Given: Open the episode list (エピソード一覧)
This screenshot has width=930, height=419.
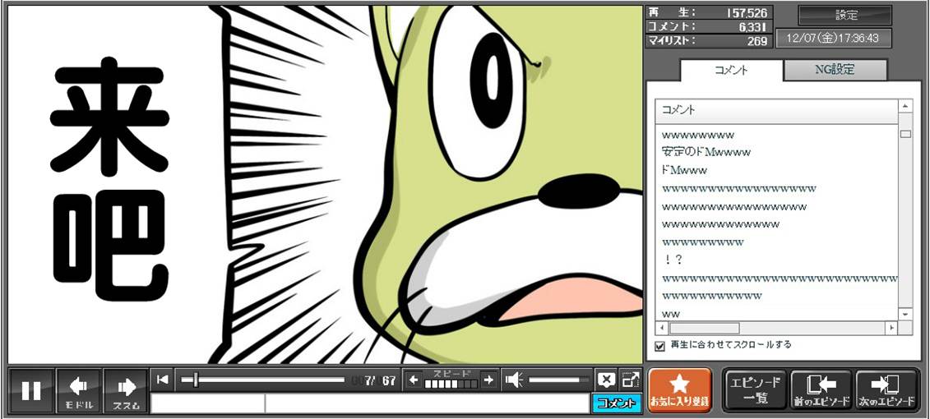Looking at the screenshot, I should point(755,390).
